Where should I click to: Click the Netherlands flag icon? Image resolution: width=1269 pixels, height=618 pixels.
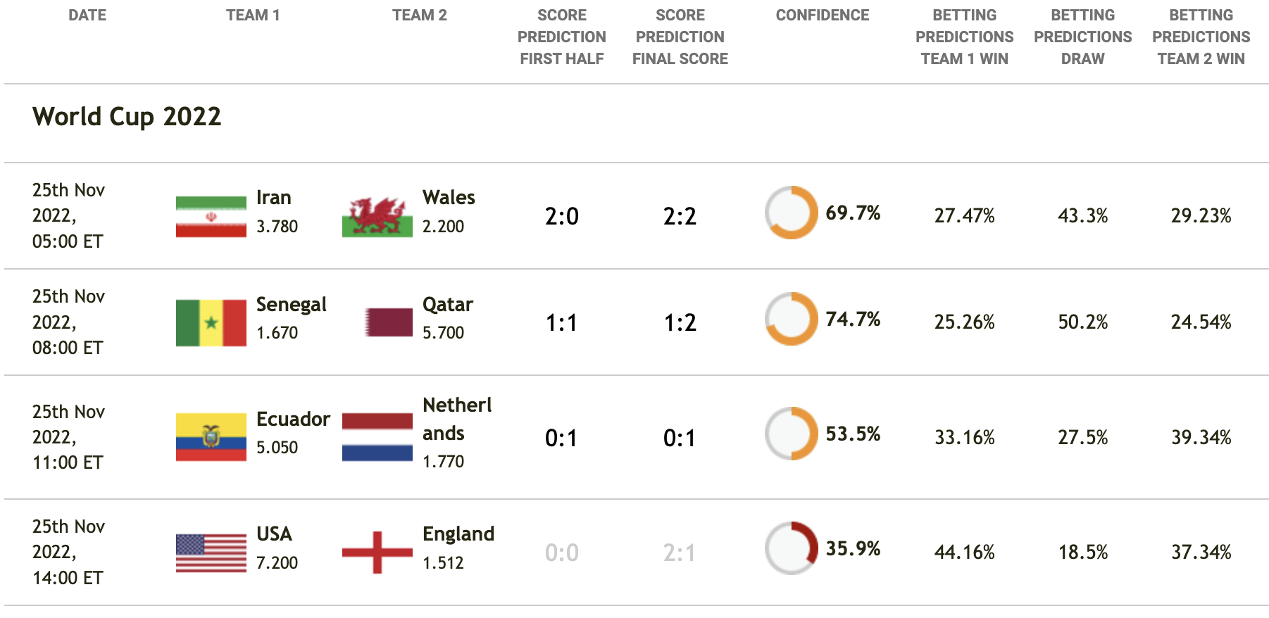pyautogui.click(x=377, y=437)
